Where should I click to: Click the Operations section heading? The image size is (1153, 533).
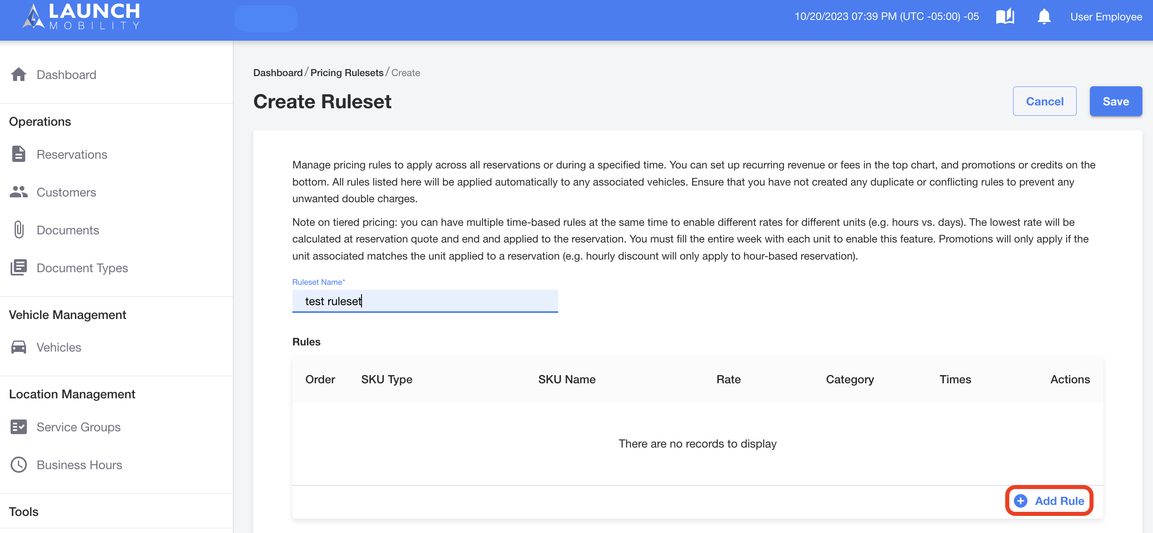[40, 121]
